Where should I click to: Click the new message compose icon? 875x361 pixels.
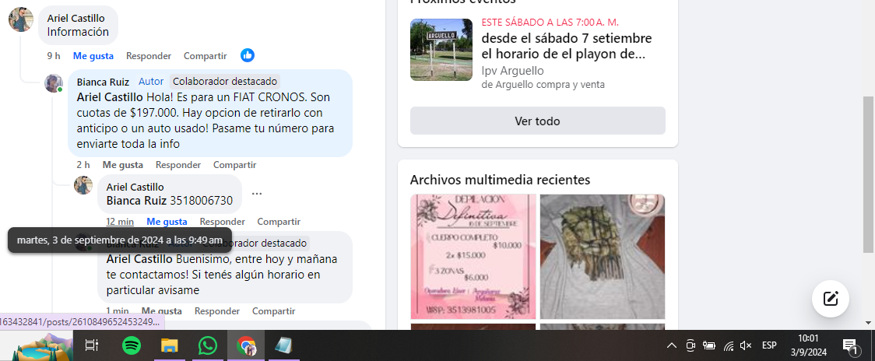[830, 298]
